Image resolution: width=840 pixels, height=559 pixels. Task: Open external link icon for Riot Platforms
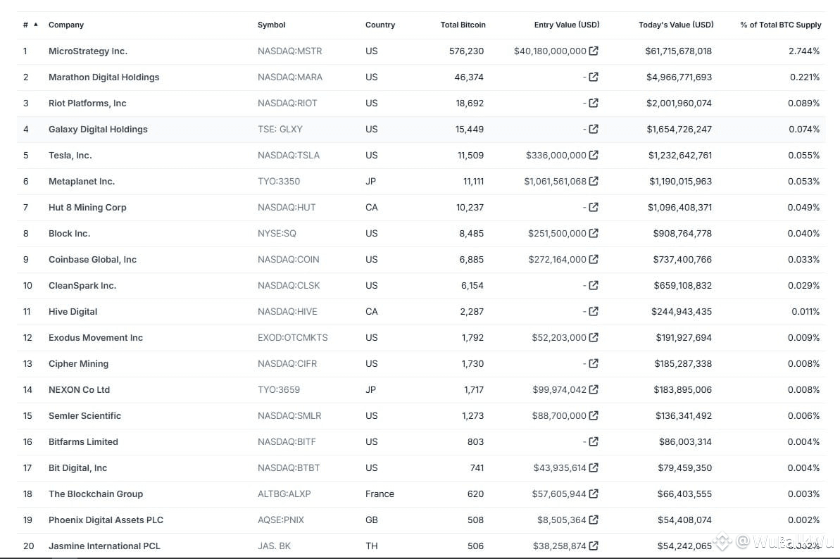[x=594, y=103]
